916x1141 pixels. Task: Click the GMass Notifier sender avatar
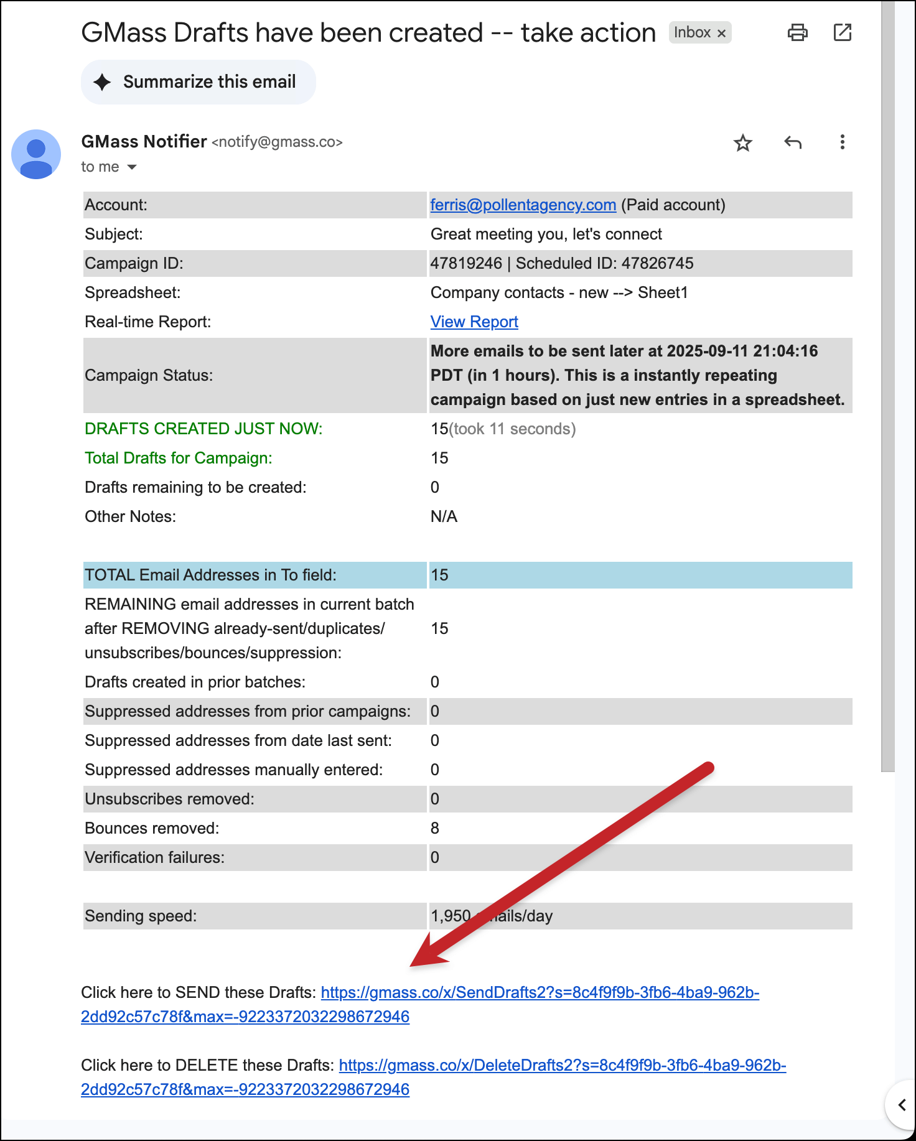coord(36,154)
